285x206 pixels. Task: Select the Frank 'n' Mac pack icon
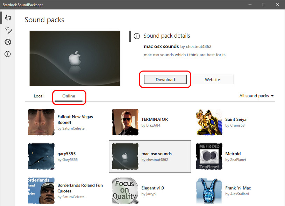(209, 191)
